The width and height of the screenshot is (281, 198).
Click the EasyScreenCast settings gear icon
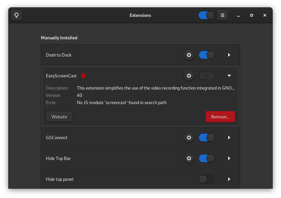(189, 76)
